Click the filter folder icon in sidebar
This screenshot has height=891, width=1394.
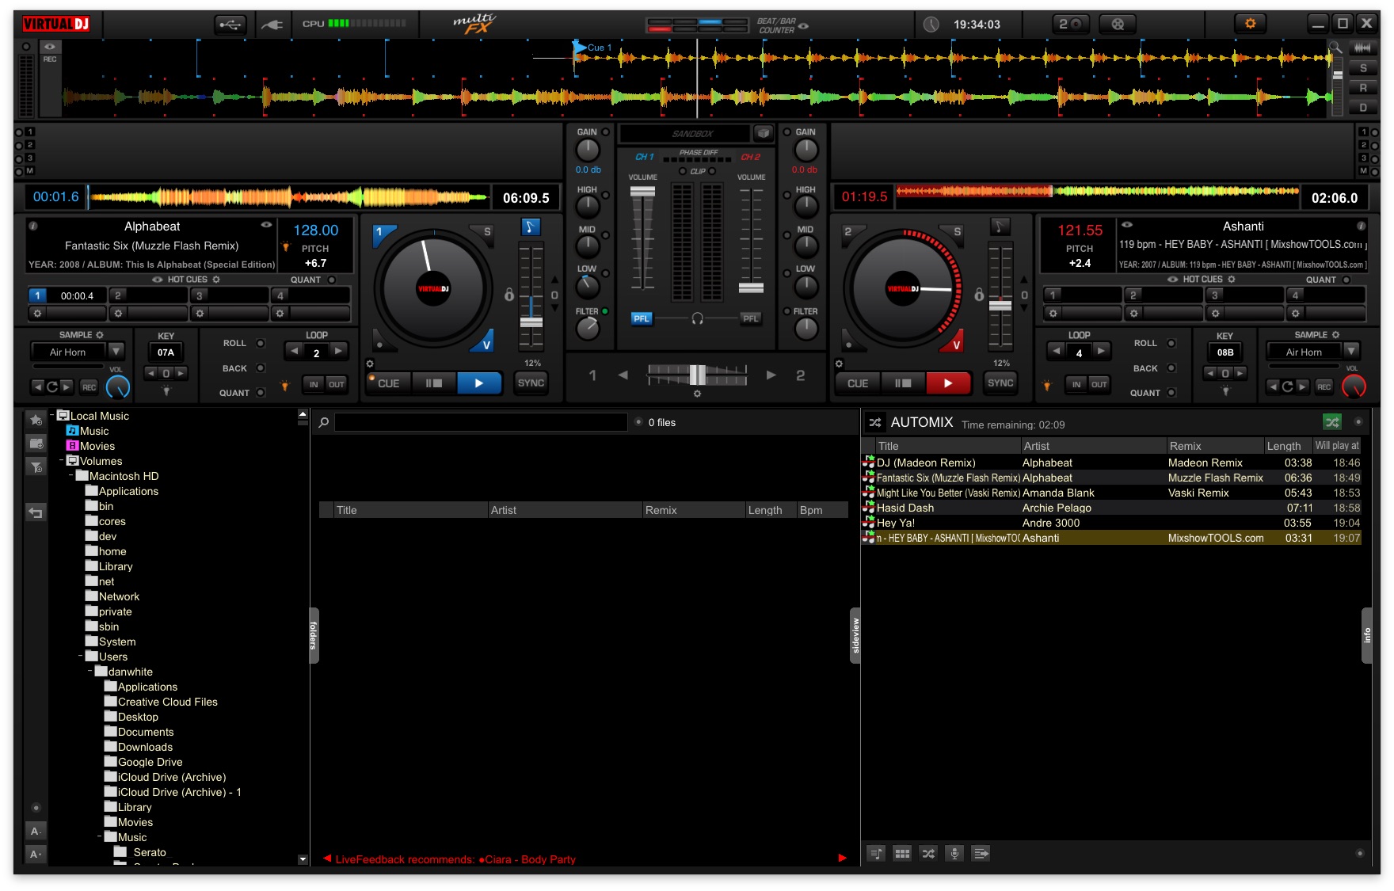pyautogui.click(x=36, y=467)
